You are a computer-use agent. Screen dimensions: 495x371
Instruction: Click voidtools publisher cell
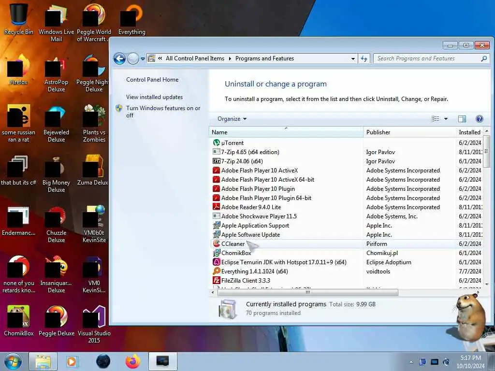click(x=378, y=271)
